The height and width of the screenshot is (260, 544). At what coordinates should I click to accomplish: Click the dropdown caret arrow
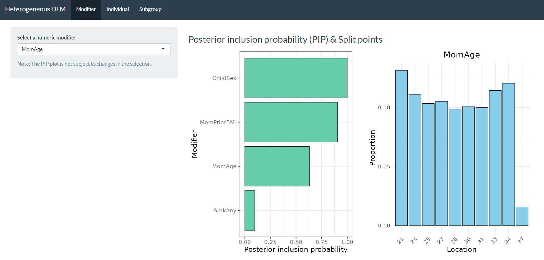pyautogui.click(x=163, y=49)
